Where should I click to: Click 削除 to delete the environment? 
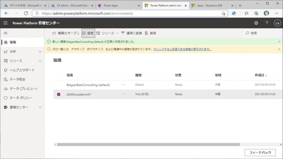[x=151, y=33]
